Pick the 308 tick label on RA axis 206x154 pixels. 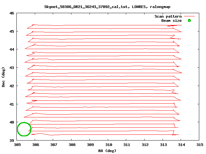71,145
